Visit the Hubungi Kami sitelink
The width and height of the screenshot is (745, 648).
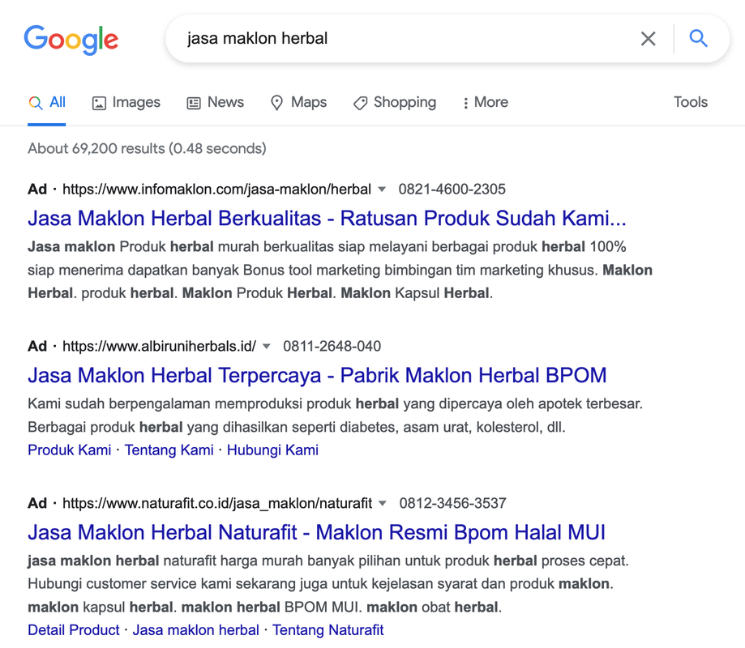tap(272, 450)
